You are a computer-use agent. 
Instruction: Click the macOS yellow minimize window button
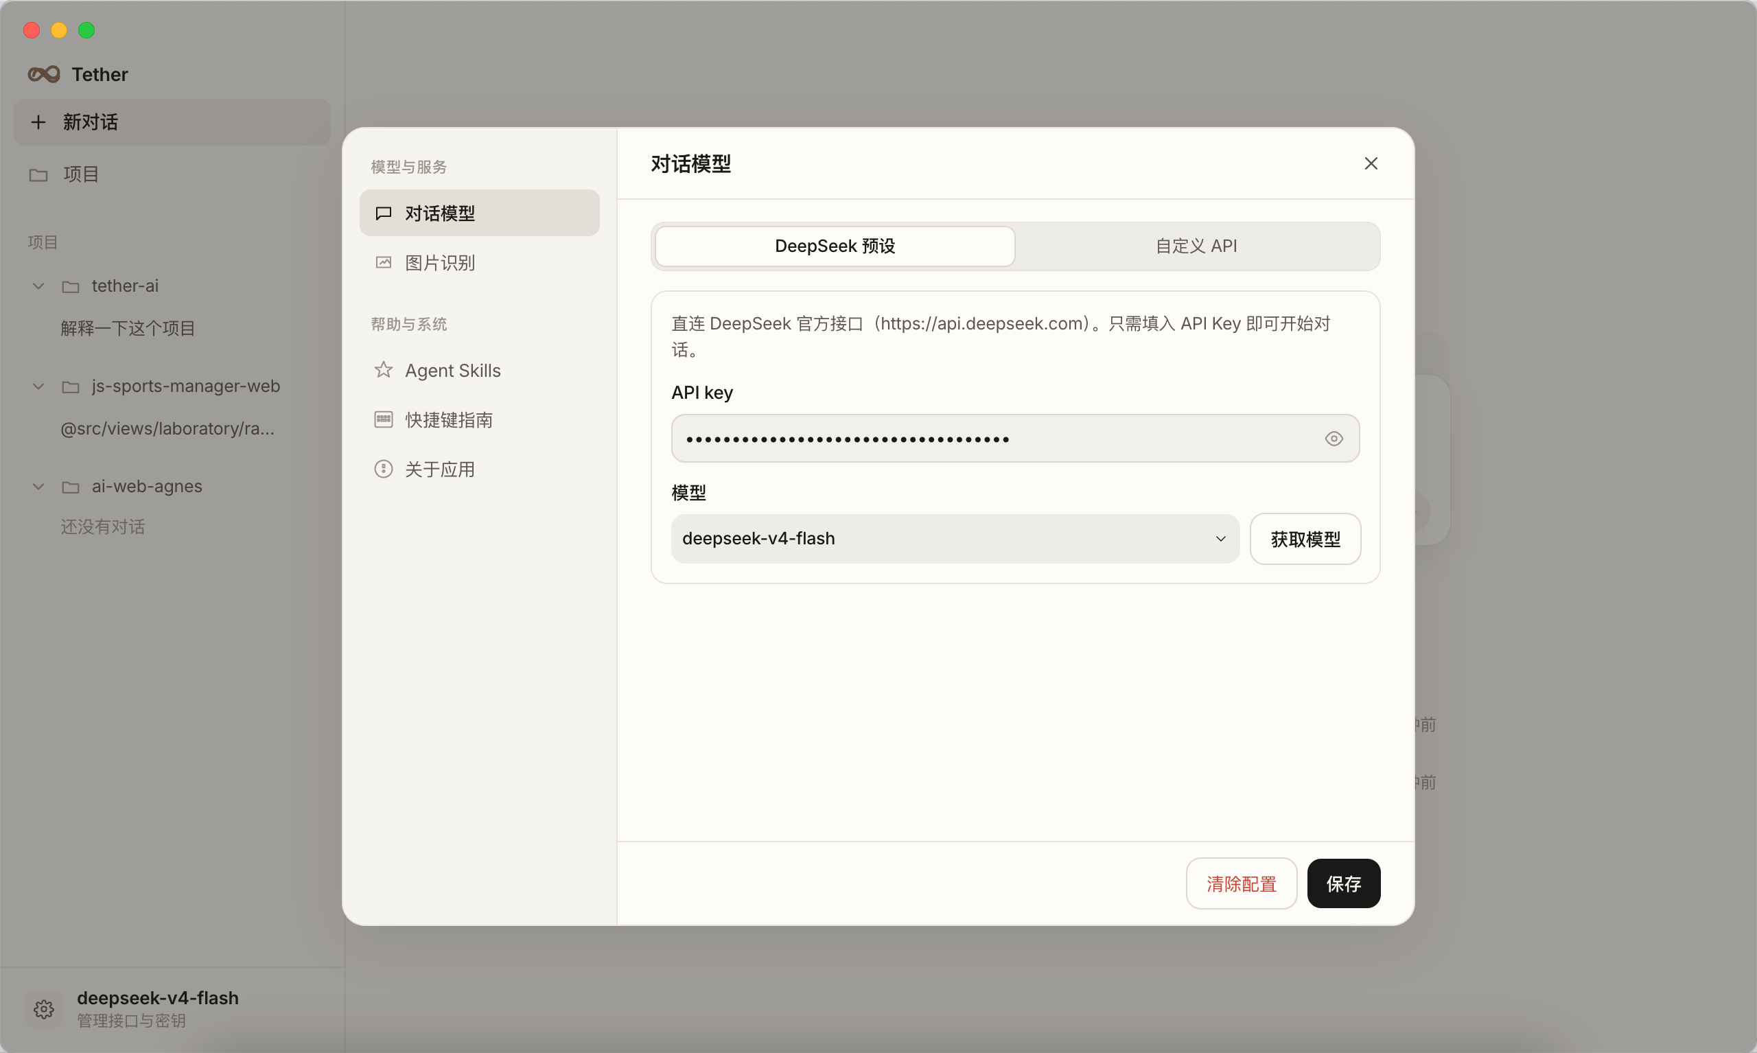(59, 30)
